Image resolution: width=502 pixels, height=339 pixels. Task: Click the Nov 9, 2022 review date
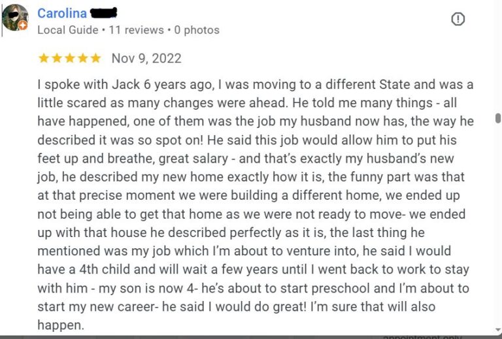click(x=146, y=59)
